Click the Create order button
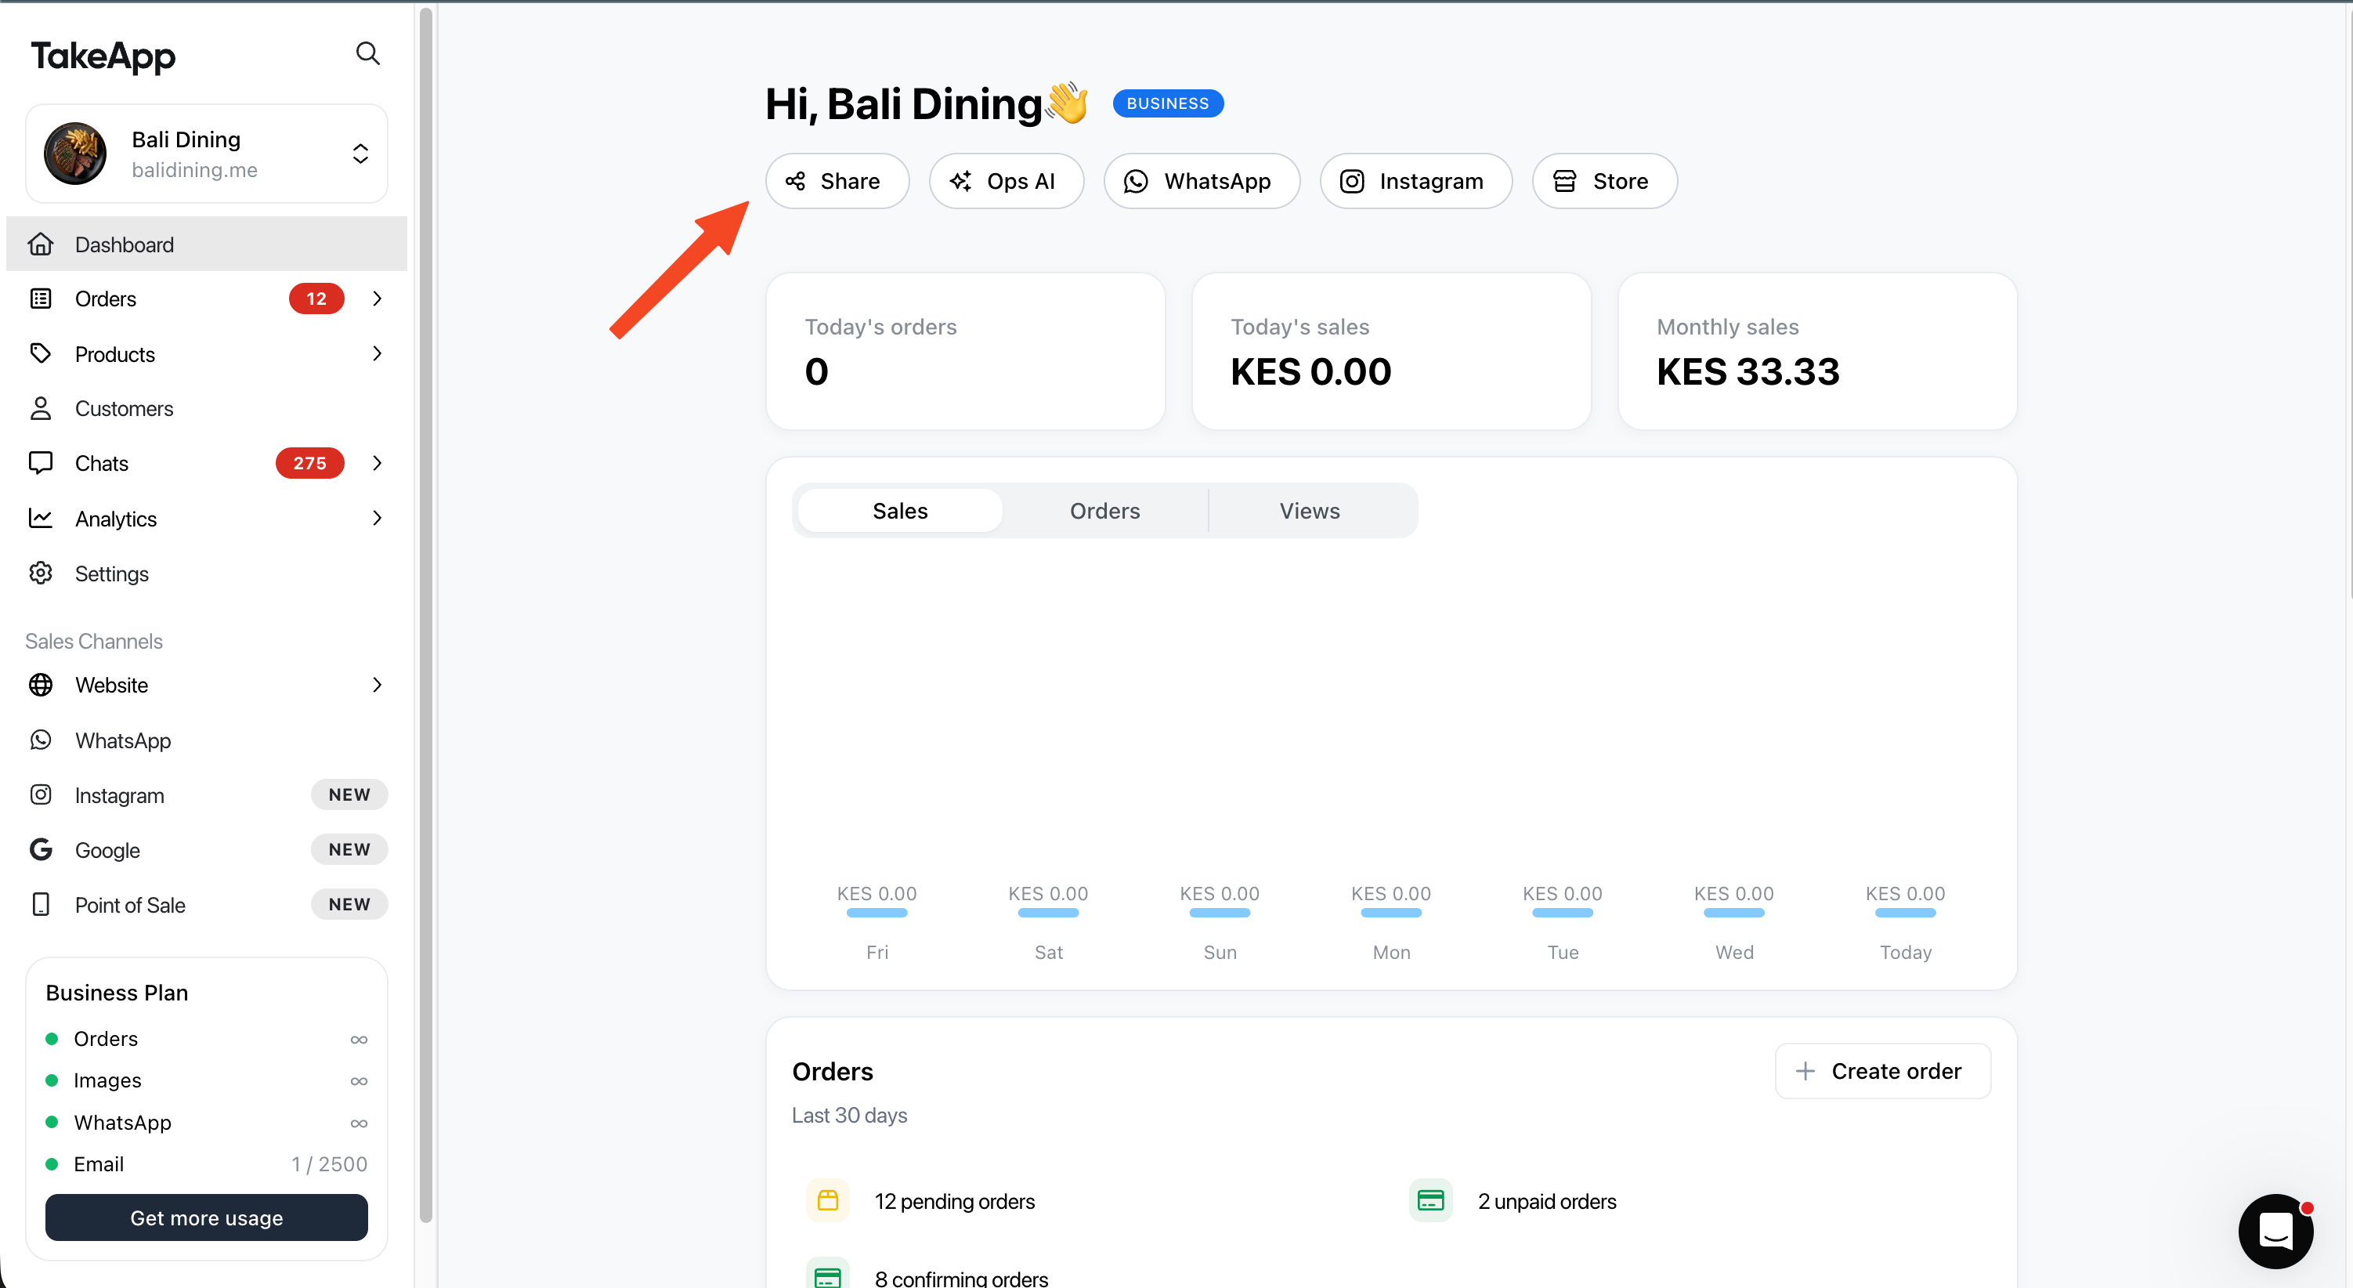This screenshot has width=2353, height=1288. pyautogui.click(x=1881, y=1071)
